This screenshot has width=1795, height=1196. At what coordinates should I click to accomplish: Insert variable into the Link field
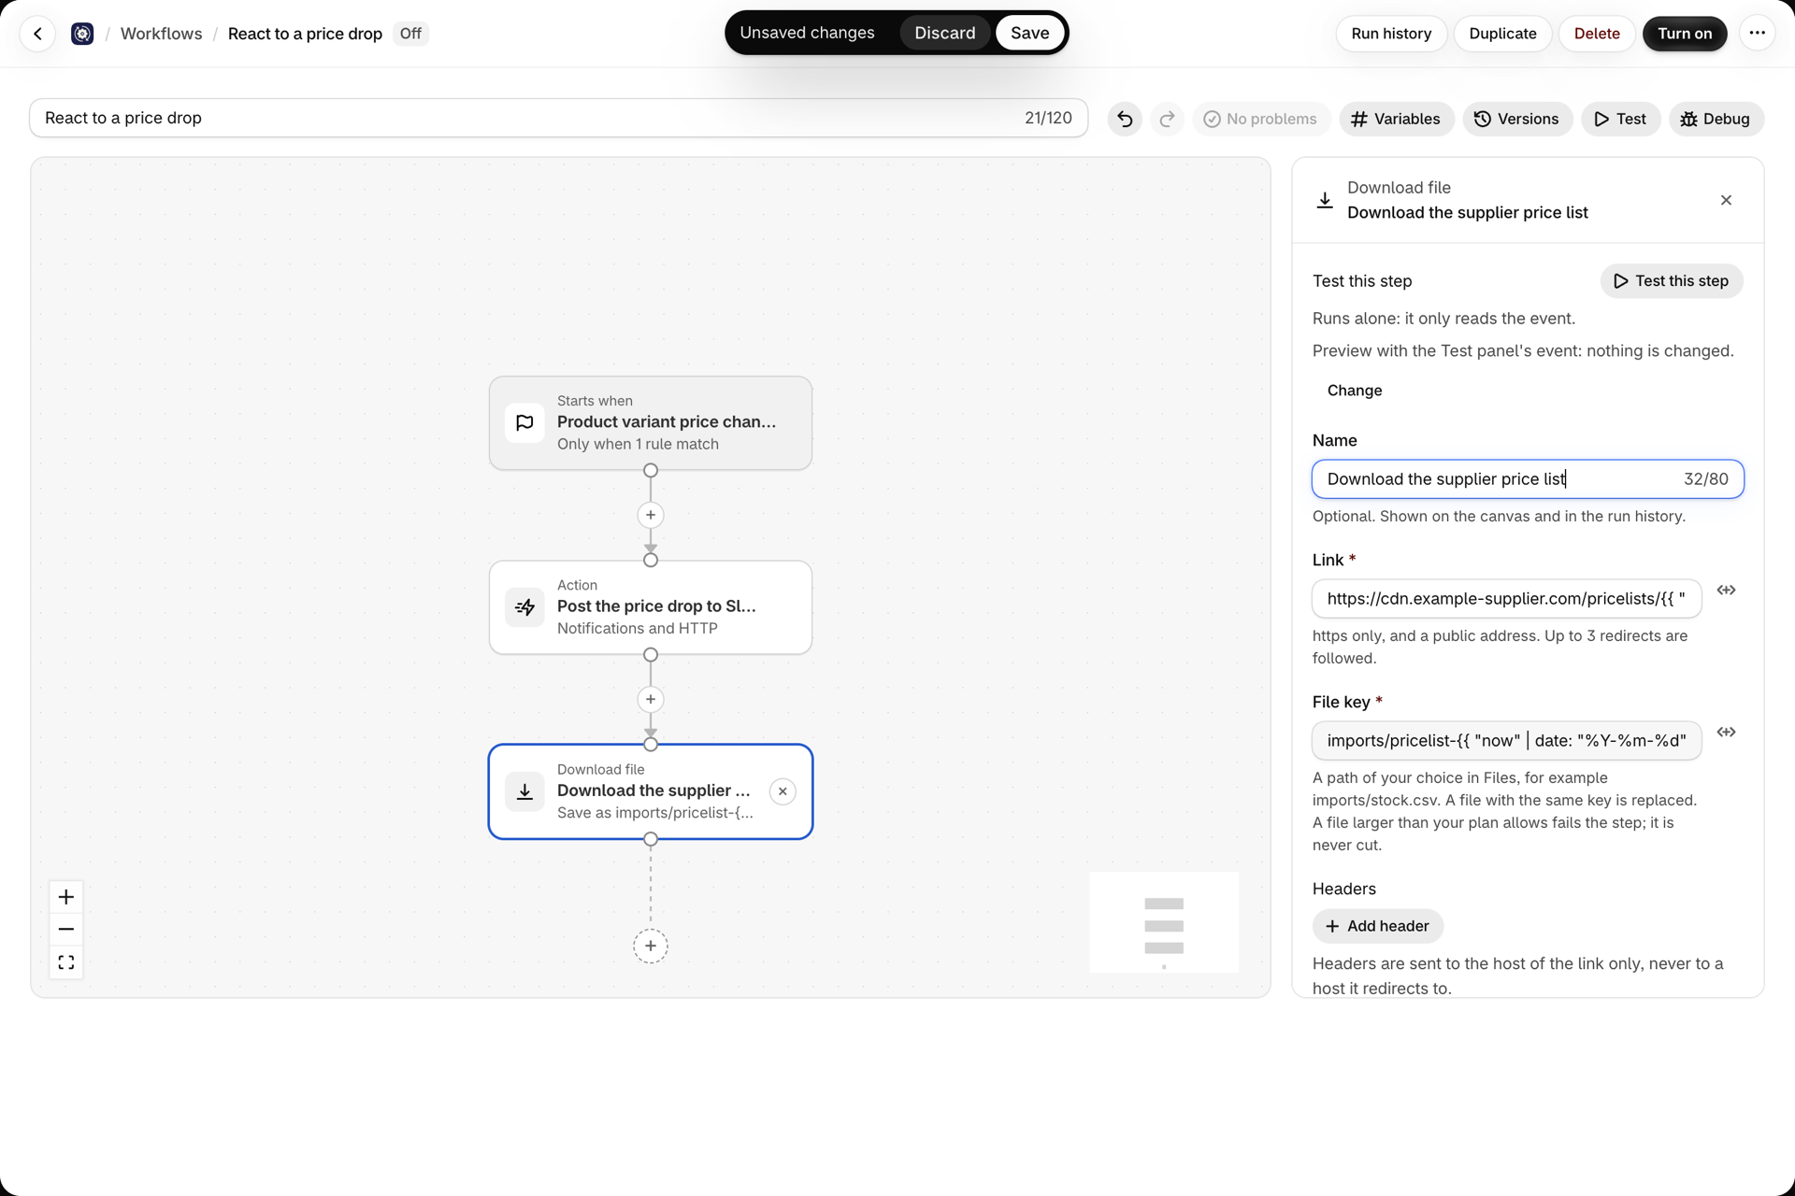(1726, 591)
